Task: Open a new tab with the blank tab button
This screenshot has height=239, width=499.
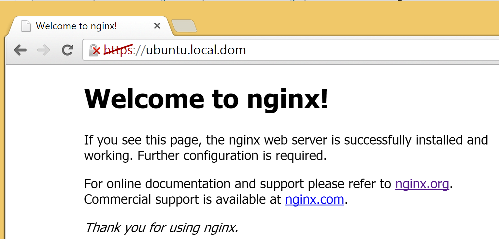Action: tap(184, 26)
